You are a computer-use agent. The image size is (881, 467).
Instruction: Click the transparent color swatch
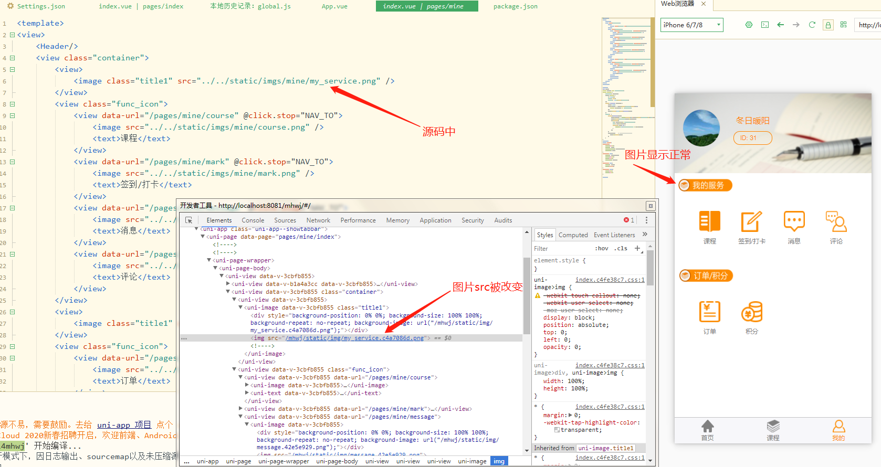click(557, 430)
